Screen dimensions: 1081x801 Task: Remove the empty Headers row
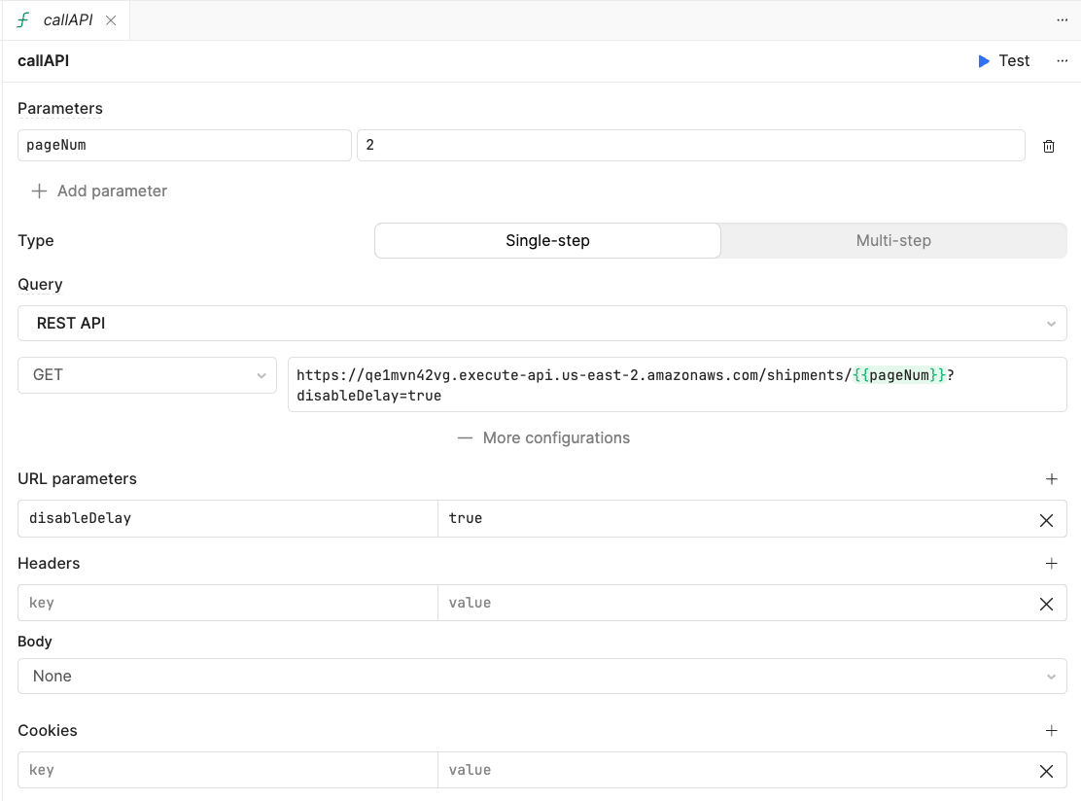(1046, 604)
